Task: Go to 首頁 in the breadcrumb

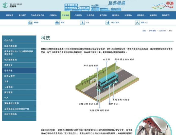Action: point(144,31)
